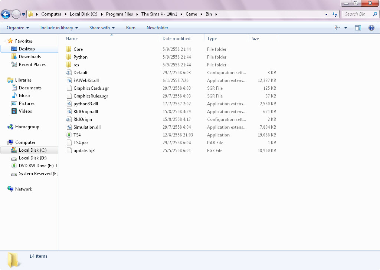Select Local Disk (D:) in navigation pane

click(33, 158)
